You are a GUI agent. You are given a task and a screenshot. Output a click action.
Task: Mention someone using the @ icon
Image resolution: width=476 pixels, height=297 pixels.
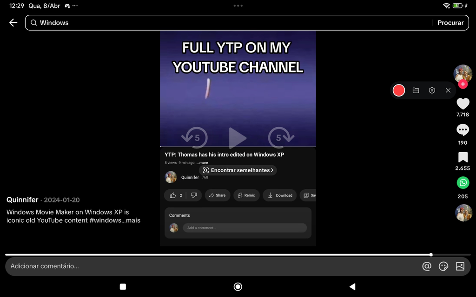tap(427, 266)
